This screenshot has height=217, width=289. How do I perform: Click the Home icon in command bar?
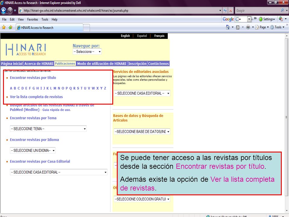click(x=228, y=27)
